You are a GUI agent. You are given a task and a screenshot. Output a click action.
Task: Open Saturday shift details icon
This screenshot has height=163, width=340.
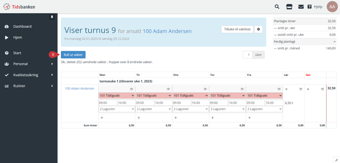pos(301,89)
